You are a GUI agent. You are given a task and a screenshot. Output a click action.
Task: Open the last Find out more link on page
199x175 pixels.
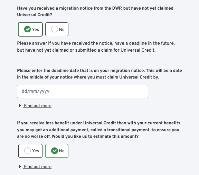coord(38,167)
